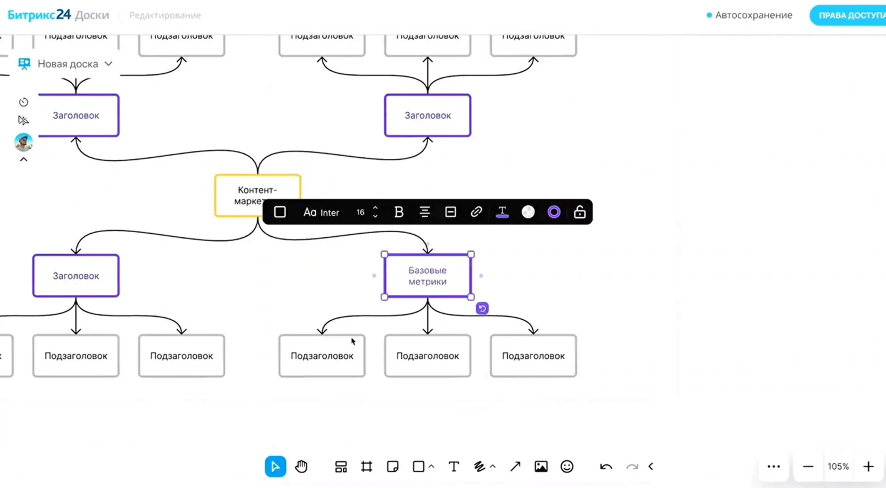Viewport: 886px width, 488px height.
Task: Select the sticky note tool
Action: coord(392,466)
